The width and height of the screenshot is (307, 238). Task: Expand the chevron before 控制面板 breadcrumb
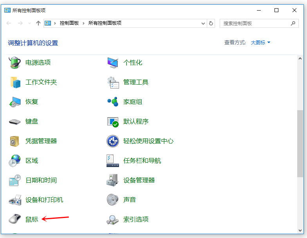click(x=55, y=24)
